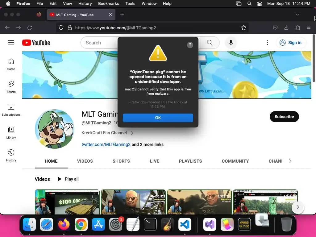Open the Firefox application hamburger menu
This screenshot has height=237, width=316.
[308, 27]
